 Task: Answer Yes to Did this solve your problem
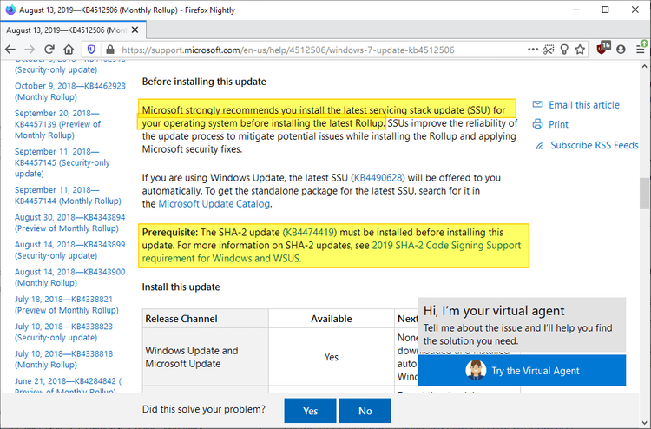pyautogui.click(x=310, y=411)
